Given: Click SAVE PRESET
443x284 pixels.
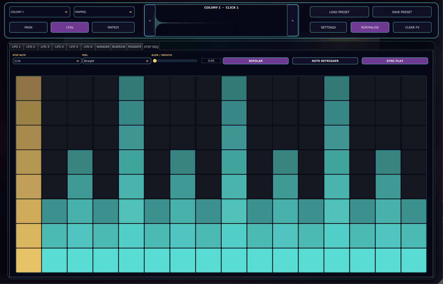Looking at the screenshot, I should click(402, 12).
